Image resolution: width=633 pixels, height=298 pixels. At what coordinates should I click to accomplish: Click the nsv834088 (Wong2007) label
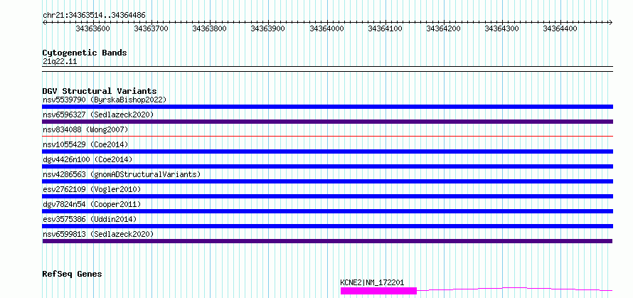point(85,129)
